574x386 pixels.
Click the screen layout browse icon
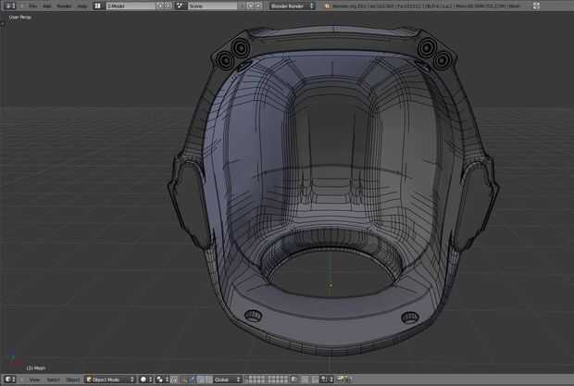97,6
